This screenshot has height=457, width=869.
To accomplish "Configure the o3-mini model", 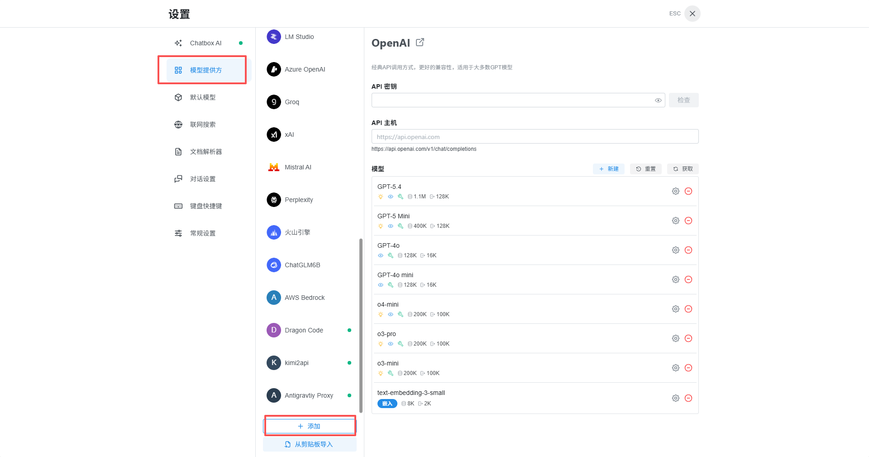I will 676,368.
